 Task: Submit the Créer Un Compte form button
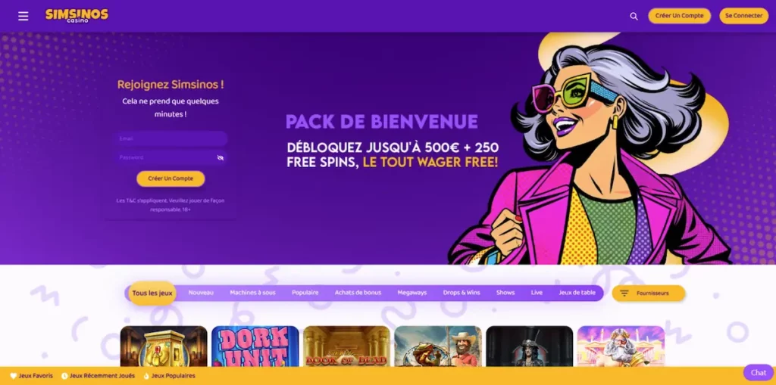pos(171,179)
